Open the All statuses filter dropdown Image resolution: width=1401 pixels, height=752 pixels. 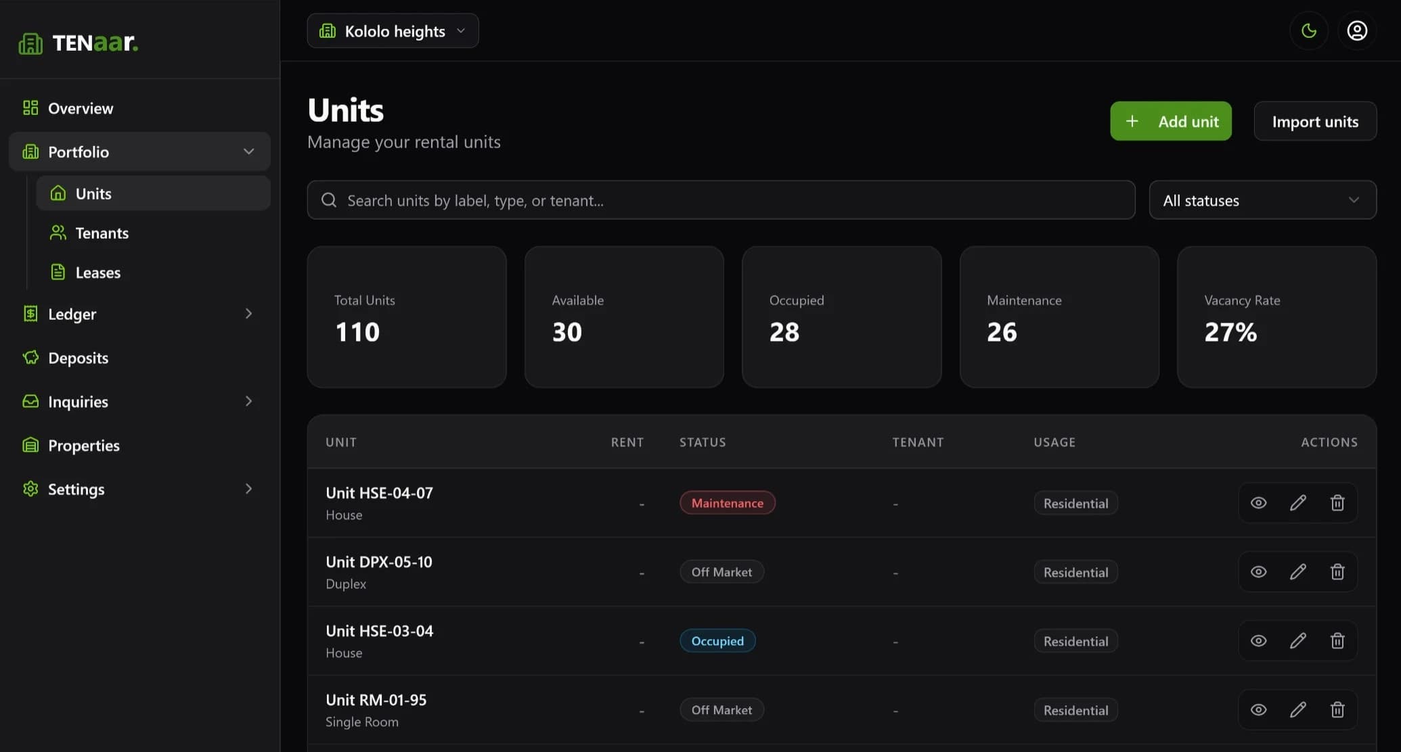click(1262, 200)
